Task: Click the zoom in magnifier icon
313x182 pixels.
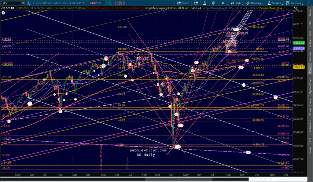Action: (x=256, y=179)
